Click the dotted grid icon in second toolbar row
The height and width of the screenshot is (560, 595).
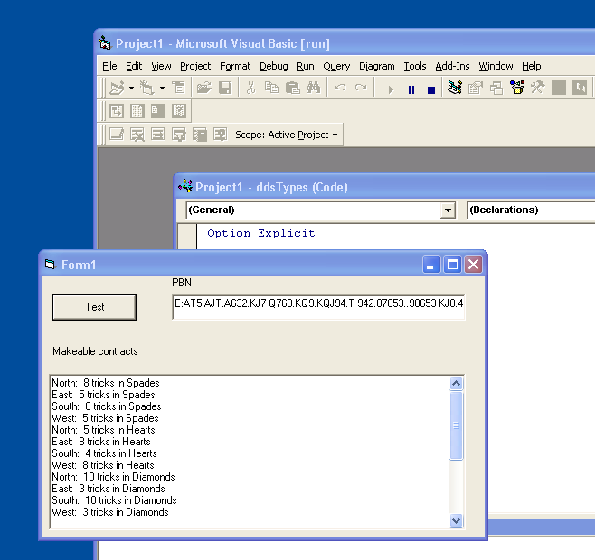(137, 111)
